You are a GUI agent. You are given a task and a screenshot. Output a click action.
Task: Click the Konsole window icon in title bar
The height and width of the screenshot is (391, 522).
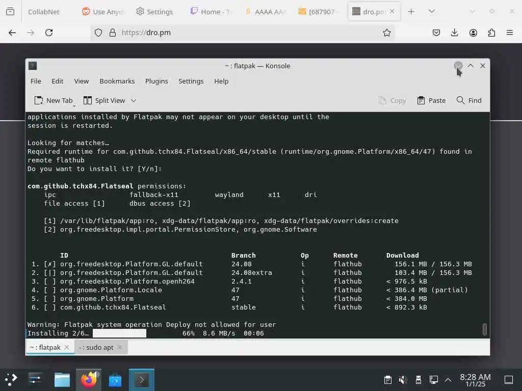pyautogui.click(x=33, y=66)
